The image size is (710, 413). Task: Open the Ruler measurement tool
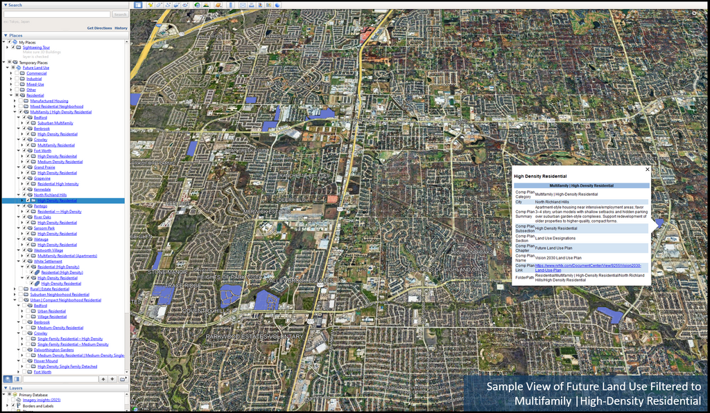point(231,4)
